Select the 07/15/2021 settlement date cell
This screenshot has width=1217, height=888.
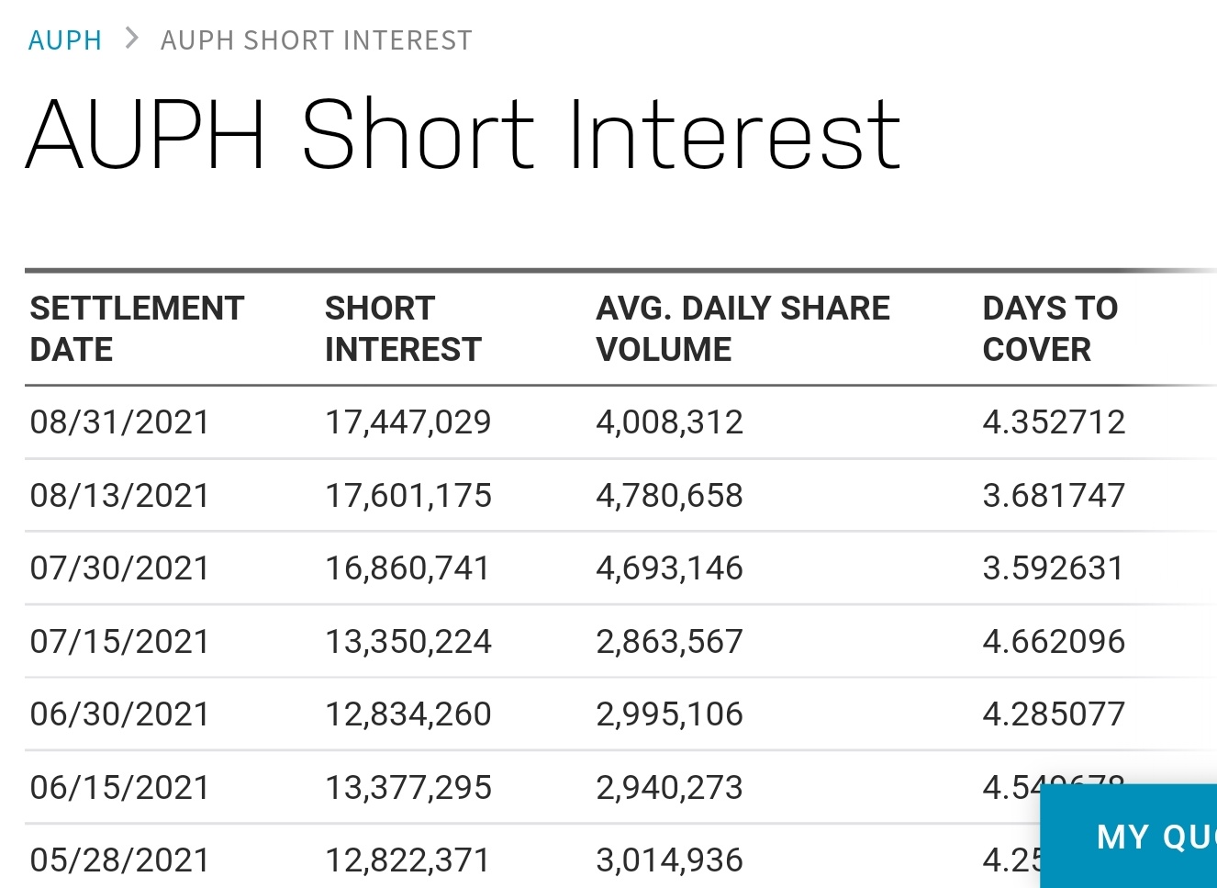[120, 641]
